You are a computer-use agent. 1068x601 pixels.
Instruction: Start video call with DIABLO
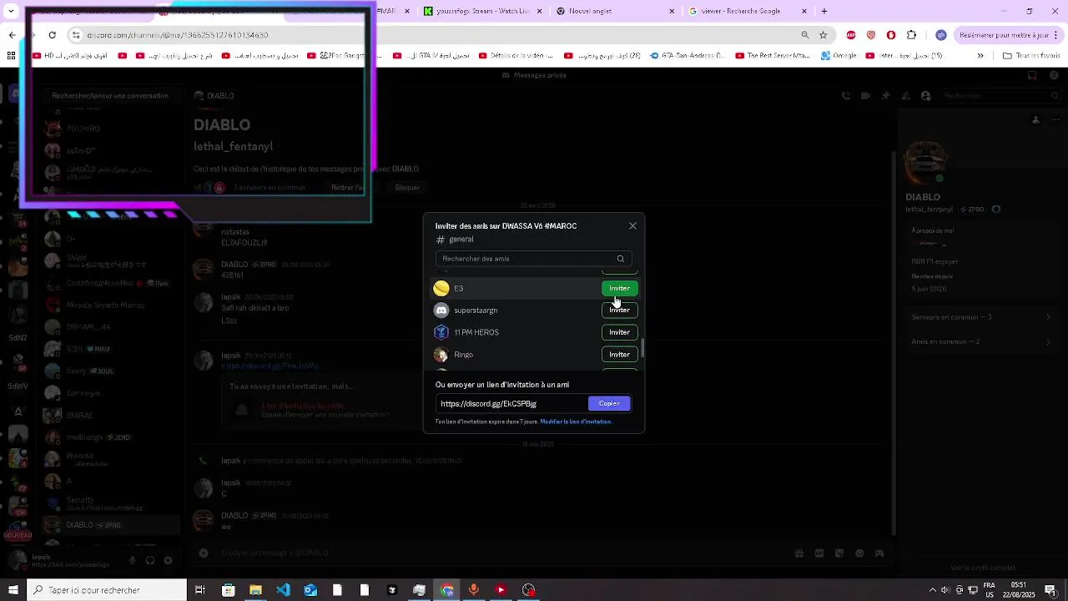tap(866, 96)
